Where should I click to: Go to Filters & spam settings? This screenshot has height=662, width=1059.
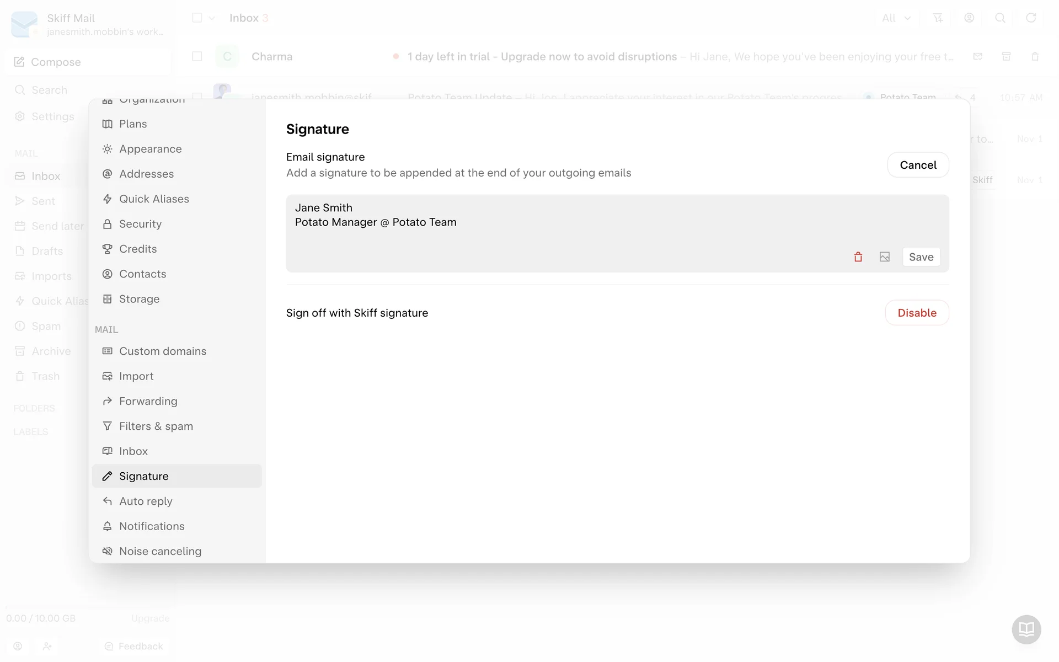[156, 426]
